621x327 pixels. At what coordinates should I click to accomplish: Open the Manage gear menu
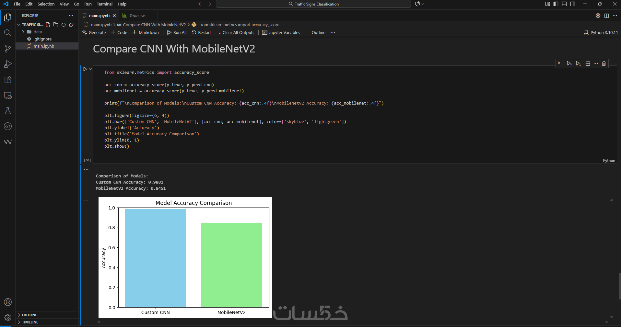(8, 318)
